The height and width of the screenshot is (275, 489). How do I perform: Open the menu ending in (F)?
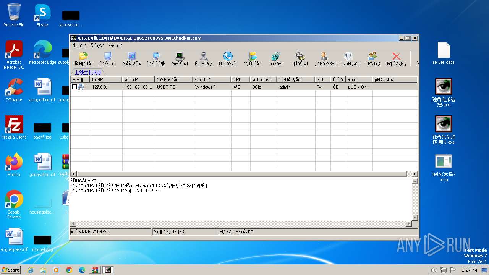click(116, 45)
